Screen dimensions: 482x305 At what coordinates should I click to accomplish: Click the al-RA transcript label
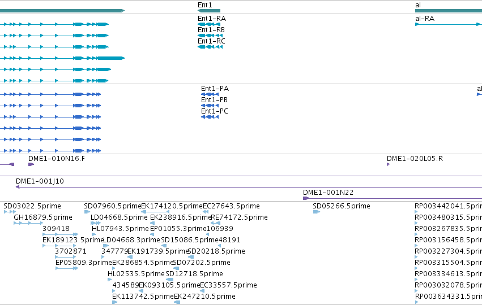pos(425,19)
